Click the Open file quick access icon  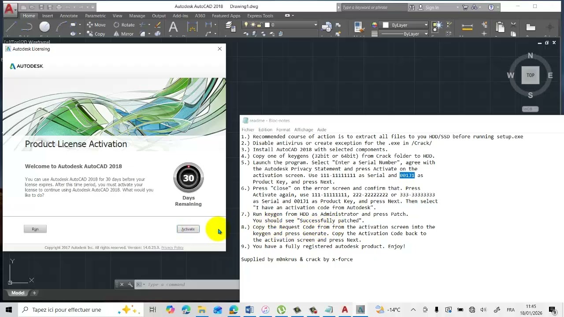click(x=33, y=7)
